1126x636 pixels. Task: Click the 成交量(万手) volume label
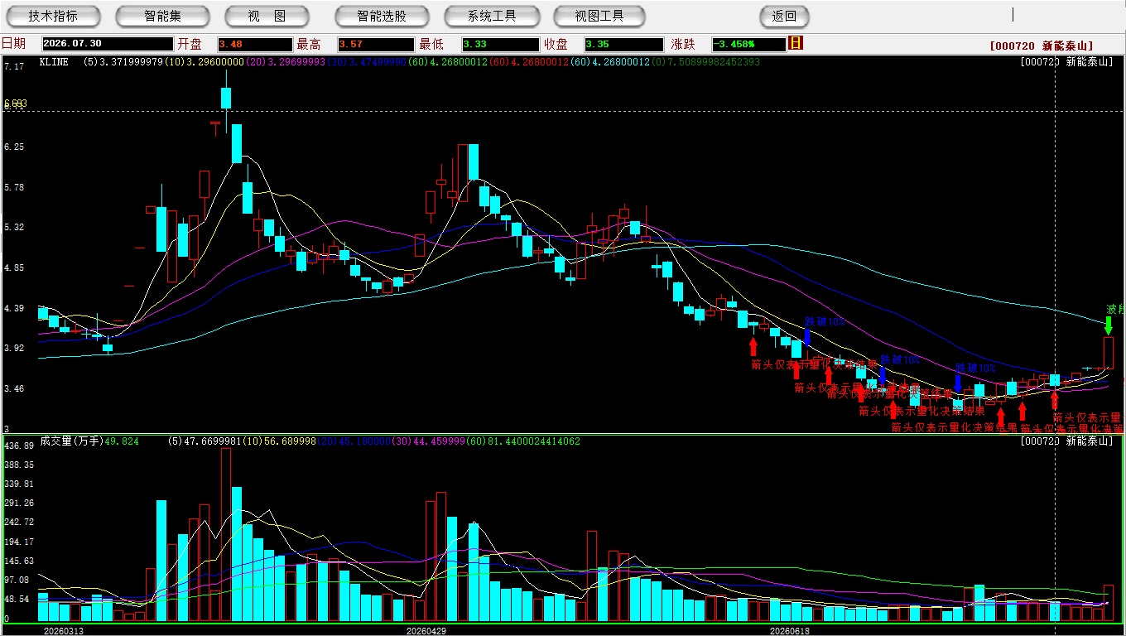click(x=70, y=441)
